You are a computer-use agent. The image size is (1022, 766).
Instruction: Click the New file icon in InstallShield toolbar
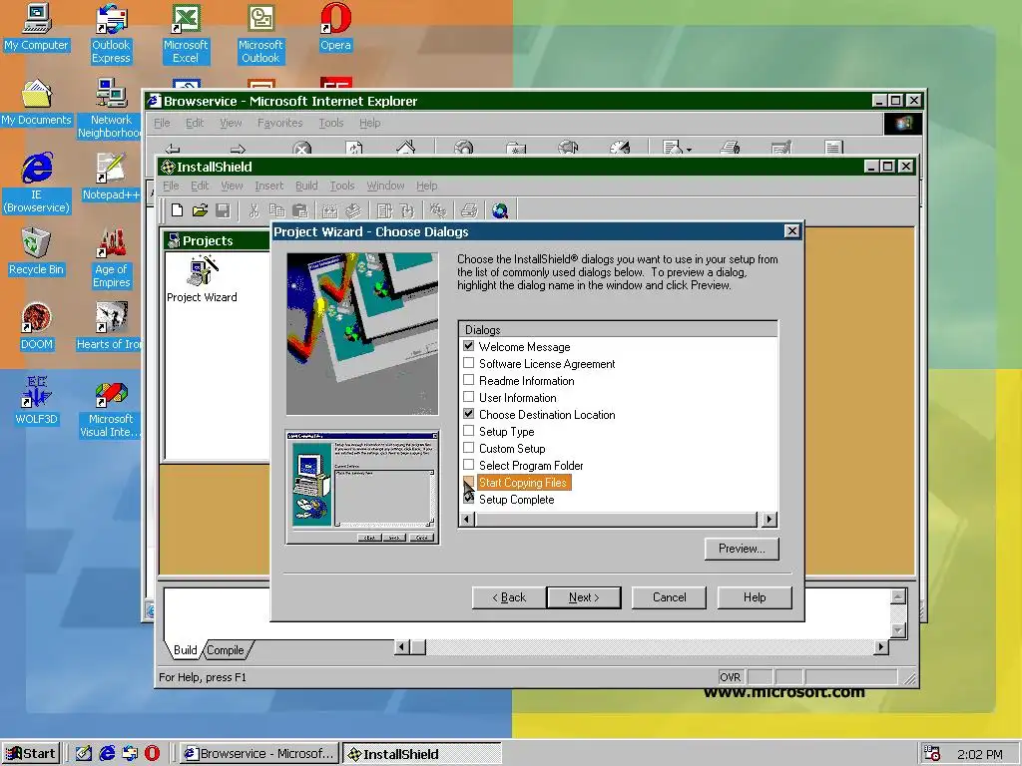point(177,210)
